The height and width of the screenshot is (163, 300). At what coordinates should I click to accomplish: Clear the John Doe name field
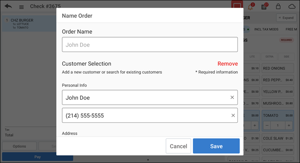[x=232, y=98]
